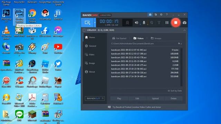
Task: Open the scheduled recording clock icon
Action: (x=161, y=14)
